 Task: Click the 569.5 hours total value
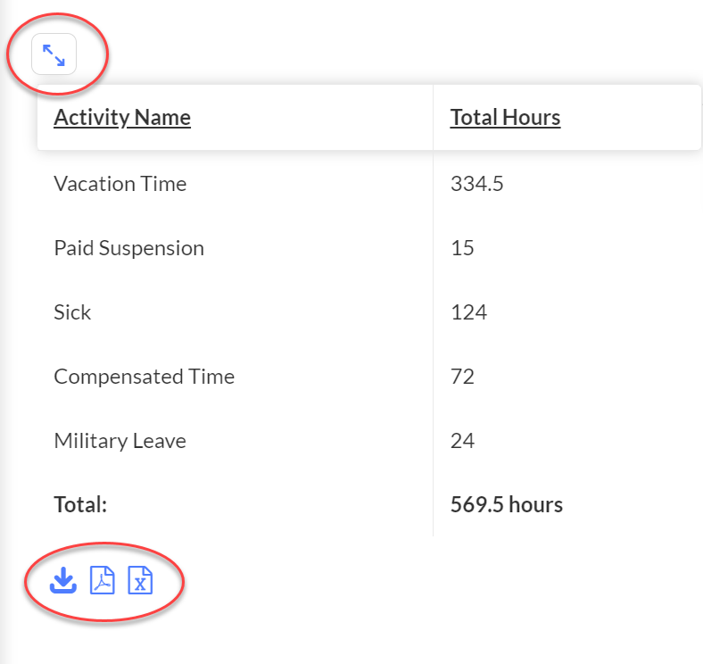pos(506,505)
